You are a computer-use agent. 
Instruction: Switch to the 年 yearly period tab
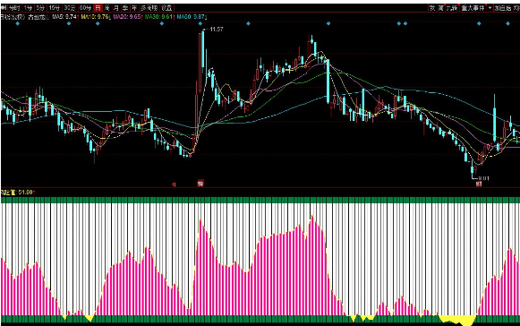(134, 8)
